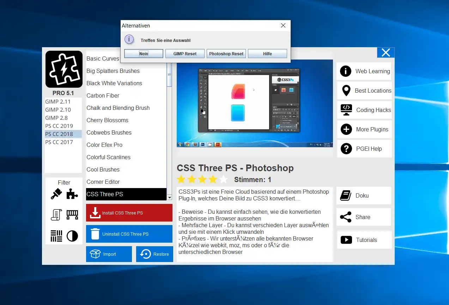Click plugin list scrollbar down arrow

169,198
